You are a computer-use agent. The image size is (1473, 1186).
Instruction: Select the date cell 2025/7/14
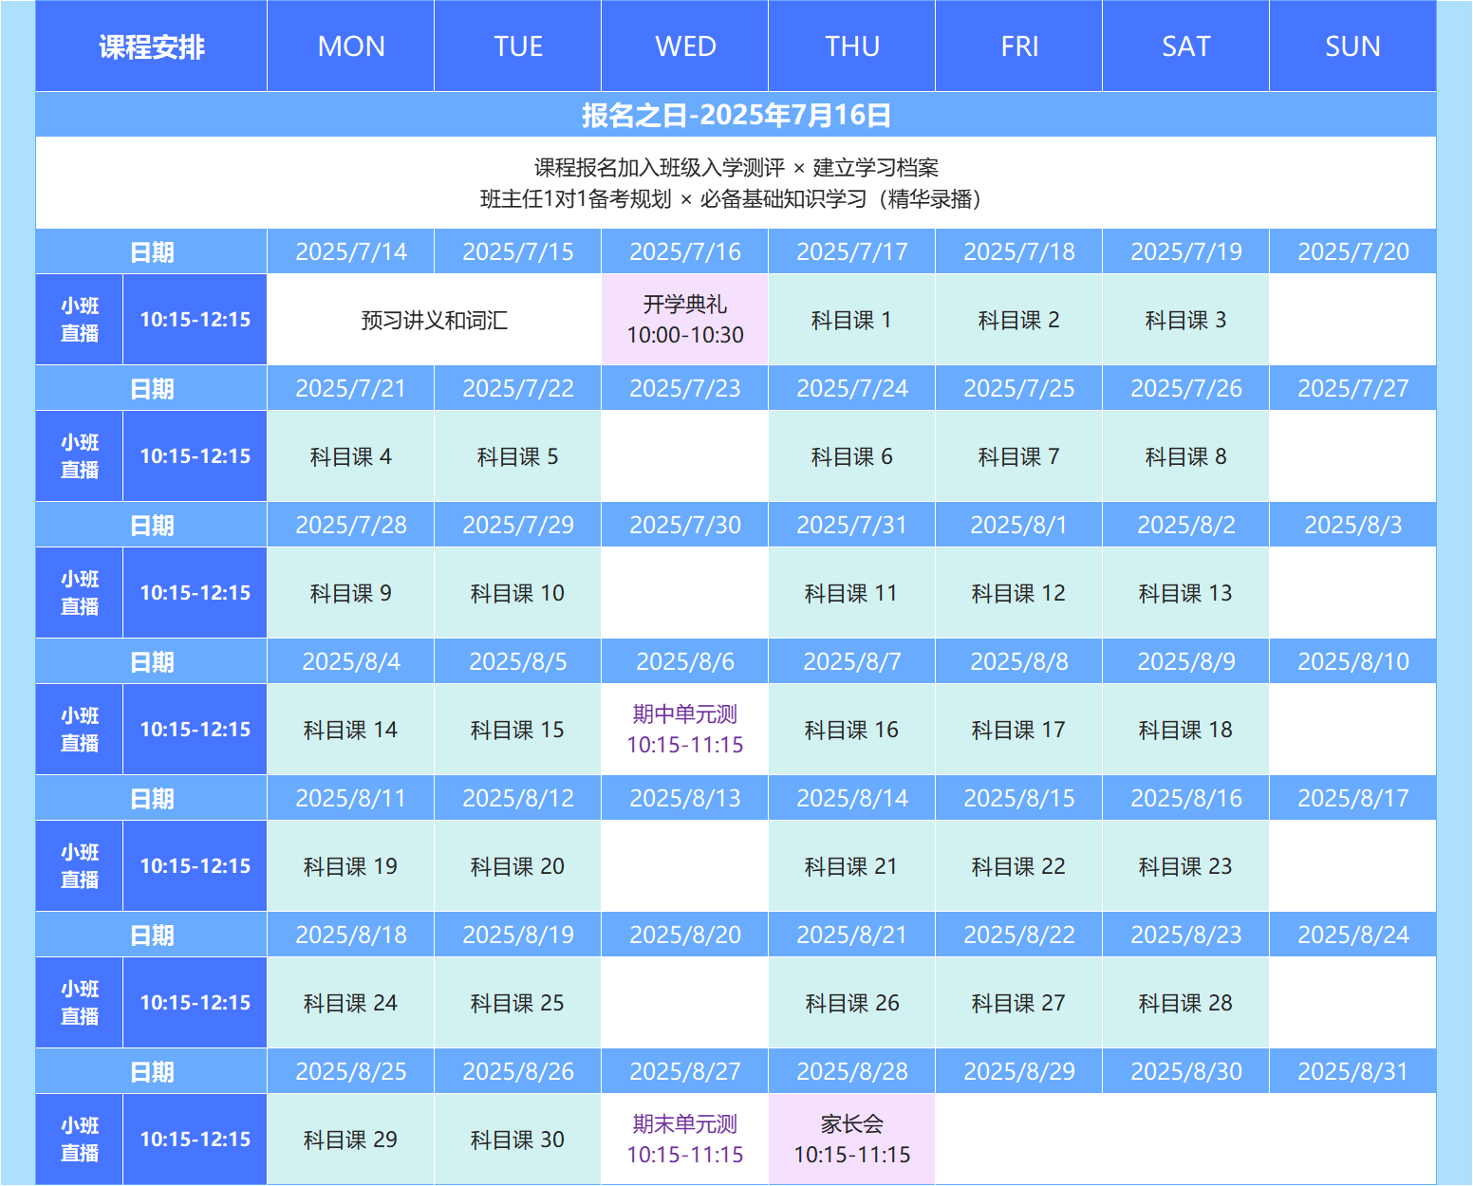(x=350, y=251)
